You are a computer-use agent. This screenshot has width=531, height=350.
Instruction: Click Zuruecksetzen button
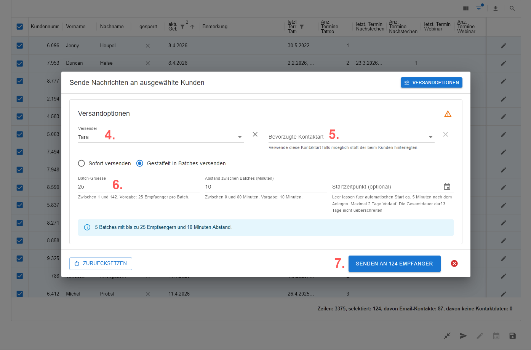pyautogui.click(x=101, y=264)
